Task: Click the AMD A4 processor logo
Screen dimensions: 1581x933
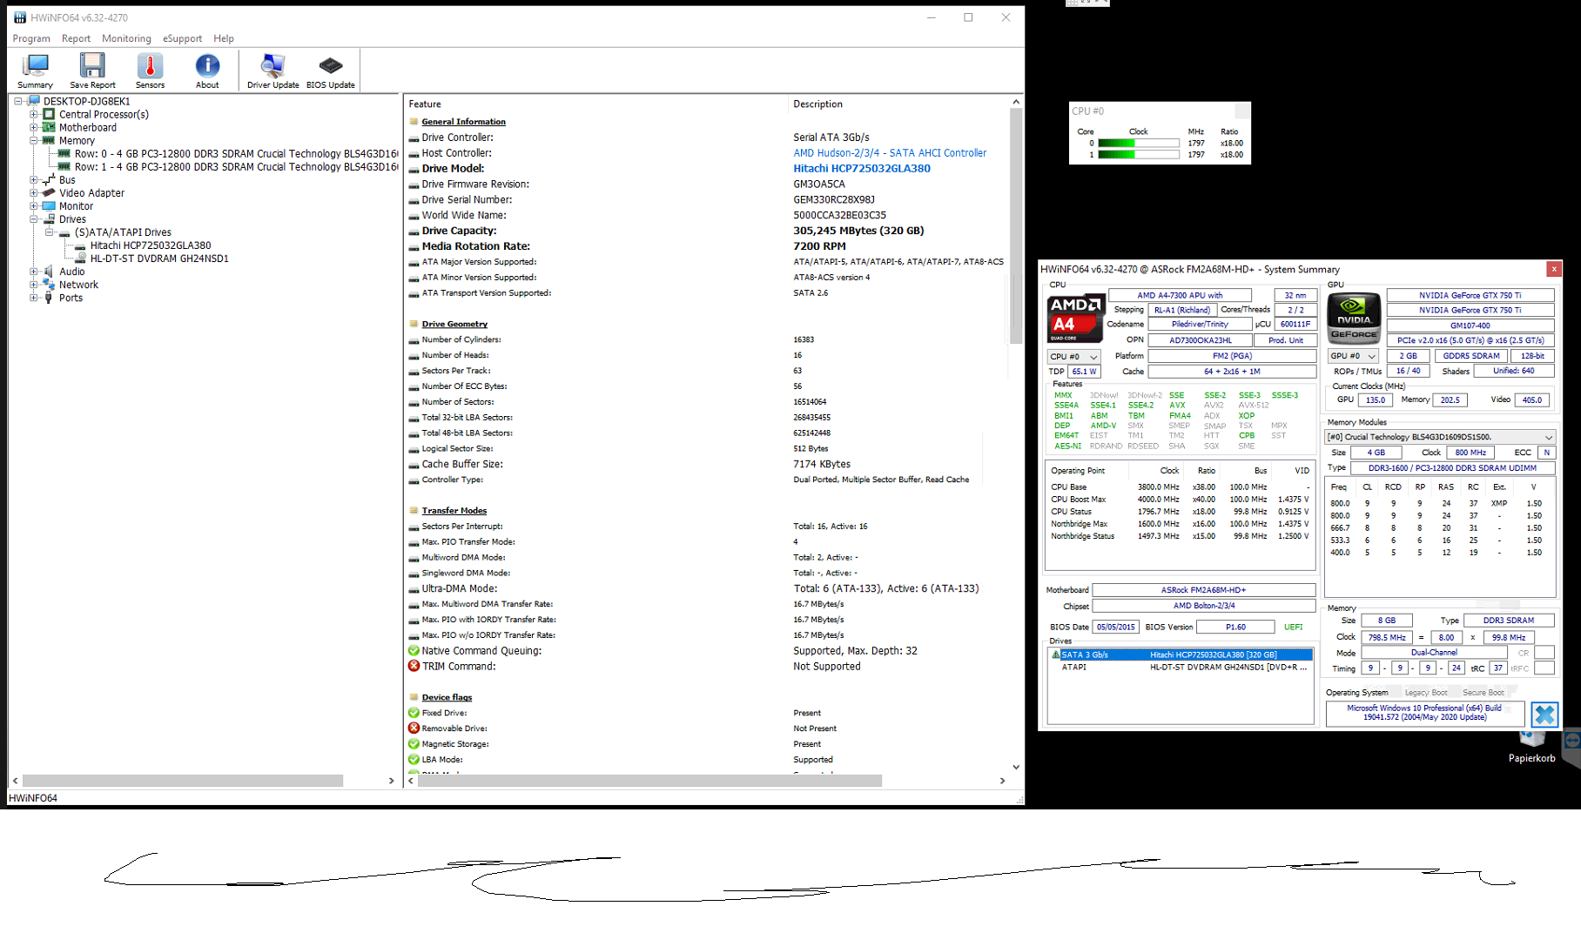Action: (1076, 319)
